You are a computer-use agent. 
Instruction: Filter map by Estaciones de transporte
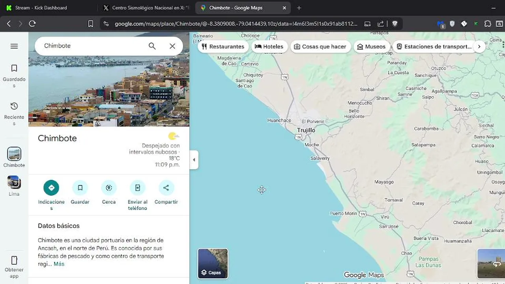click(x=434, y=47)
